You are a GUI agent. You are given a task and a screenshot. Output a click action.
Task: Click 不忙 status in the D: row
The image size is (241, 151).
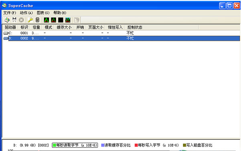[x=130, y=38]
